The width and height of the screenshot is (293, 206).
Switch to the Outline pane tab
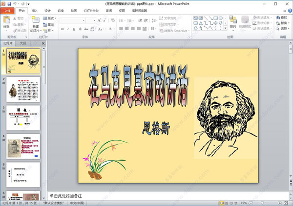click(23, 43)
